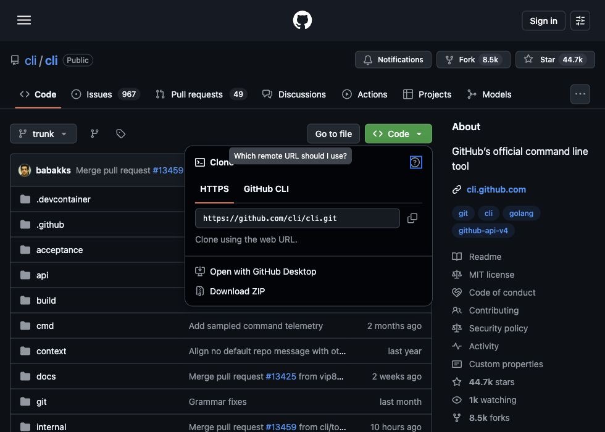Open the cli organization link

pos(30,60)
